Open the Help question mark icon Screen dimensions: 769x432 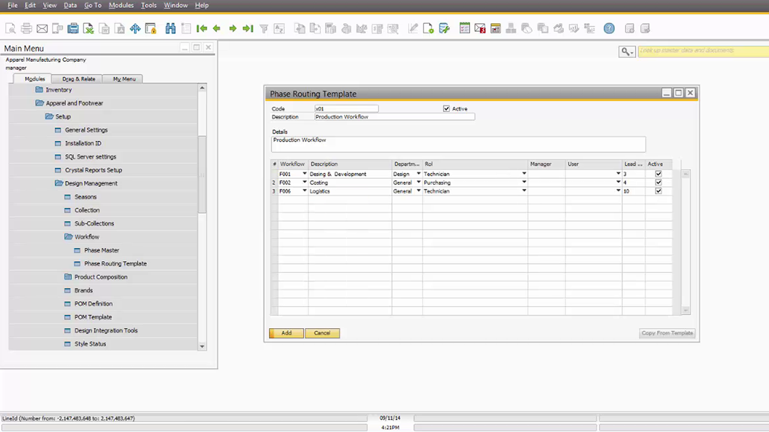pos(609,28)
